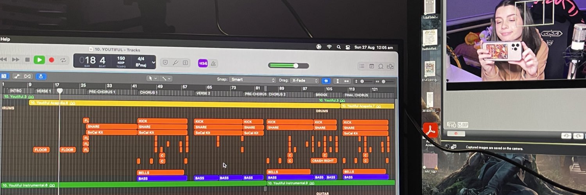Click the bar position 018 display
This screenshot has height=195, width=586.
click(88, 60)
